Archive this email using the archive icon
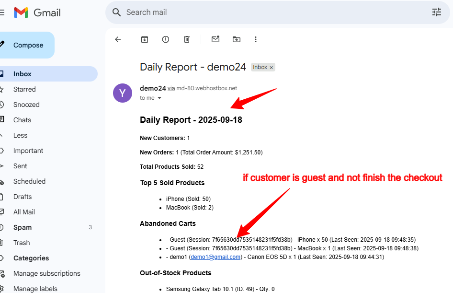The height and width of the screenshot is (293, 453). tap(145, 39)
